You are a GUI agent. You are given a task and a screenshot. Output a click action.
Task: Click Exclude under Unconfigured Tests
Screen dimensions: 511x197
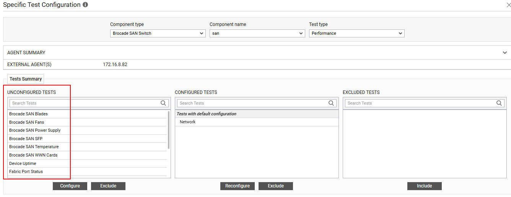pos(108,186)
